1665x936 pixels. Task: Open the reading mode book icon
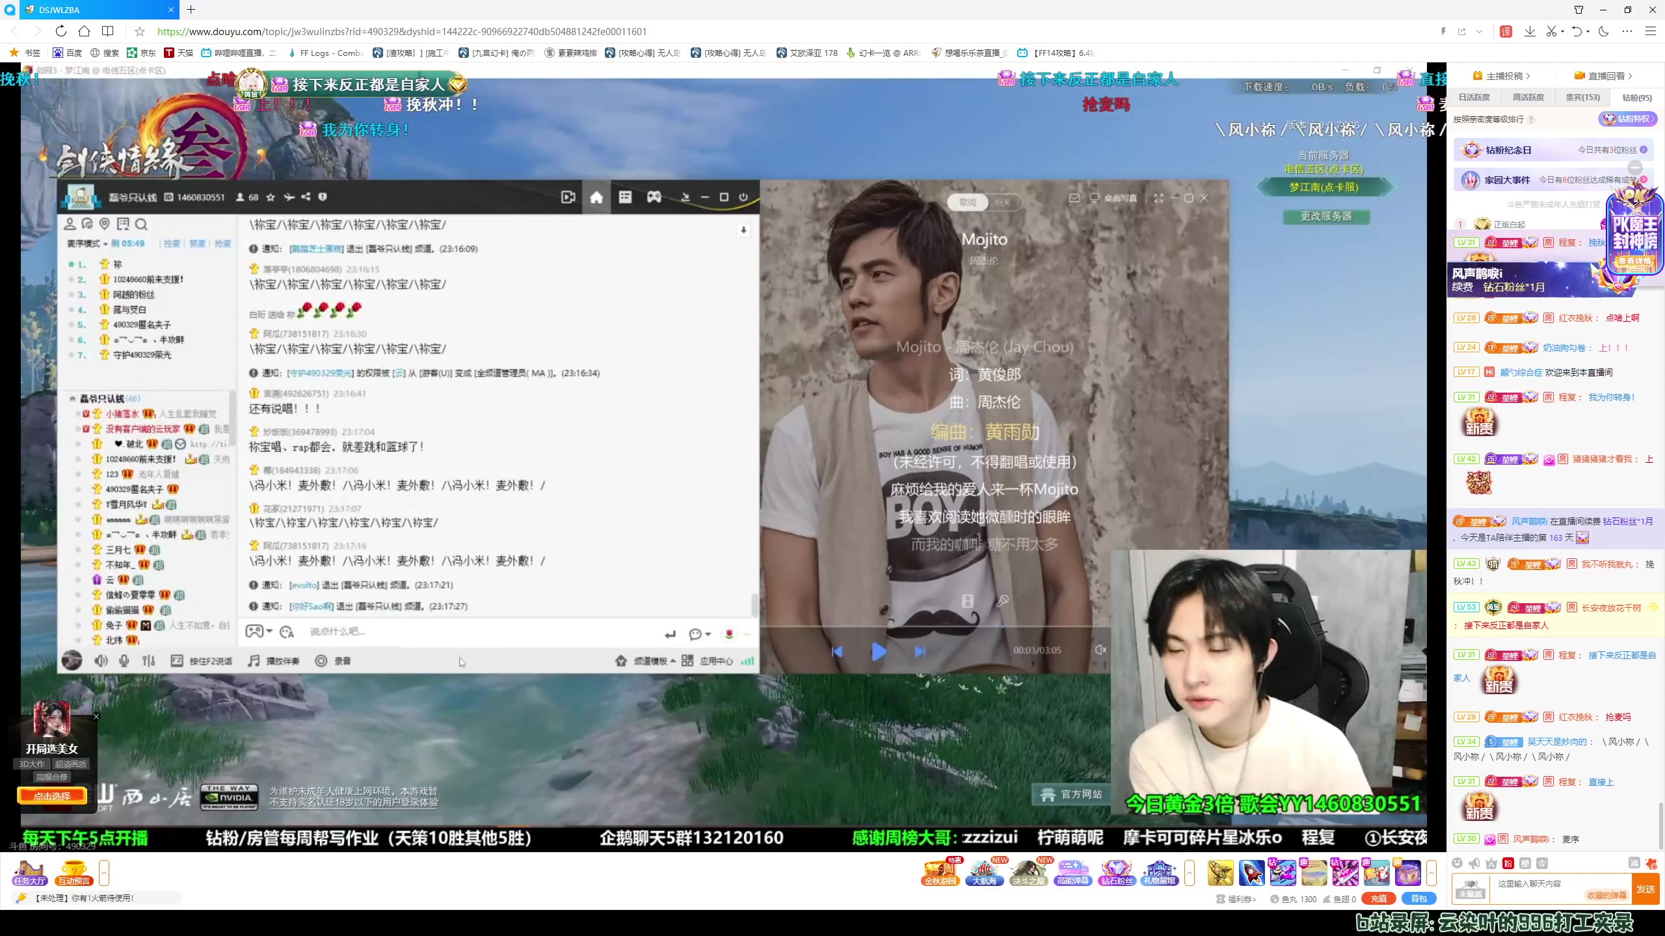coord(108,31)
